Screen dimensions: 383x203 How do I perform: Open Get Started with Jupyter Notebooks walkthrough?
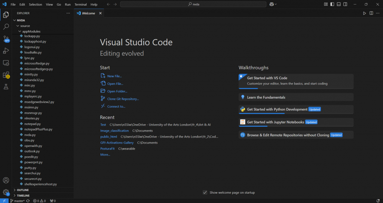(296, 122)
